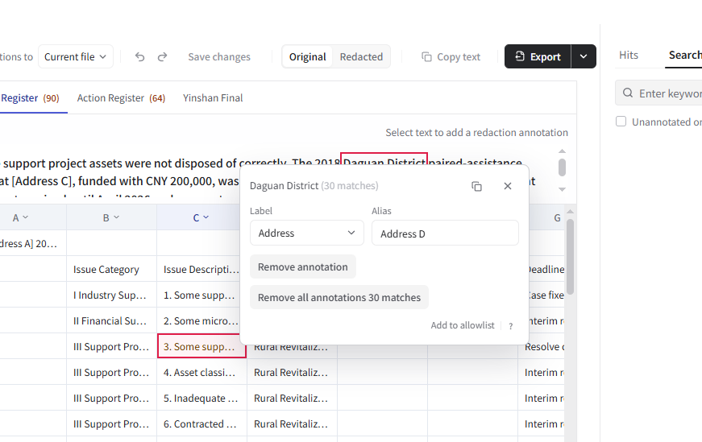Select cell 'Issue Category'
702x442 pixels.
pyautogui.click(x=111, y=269)
